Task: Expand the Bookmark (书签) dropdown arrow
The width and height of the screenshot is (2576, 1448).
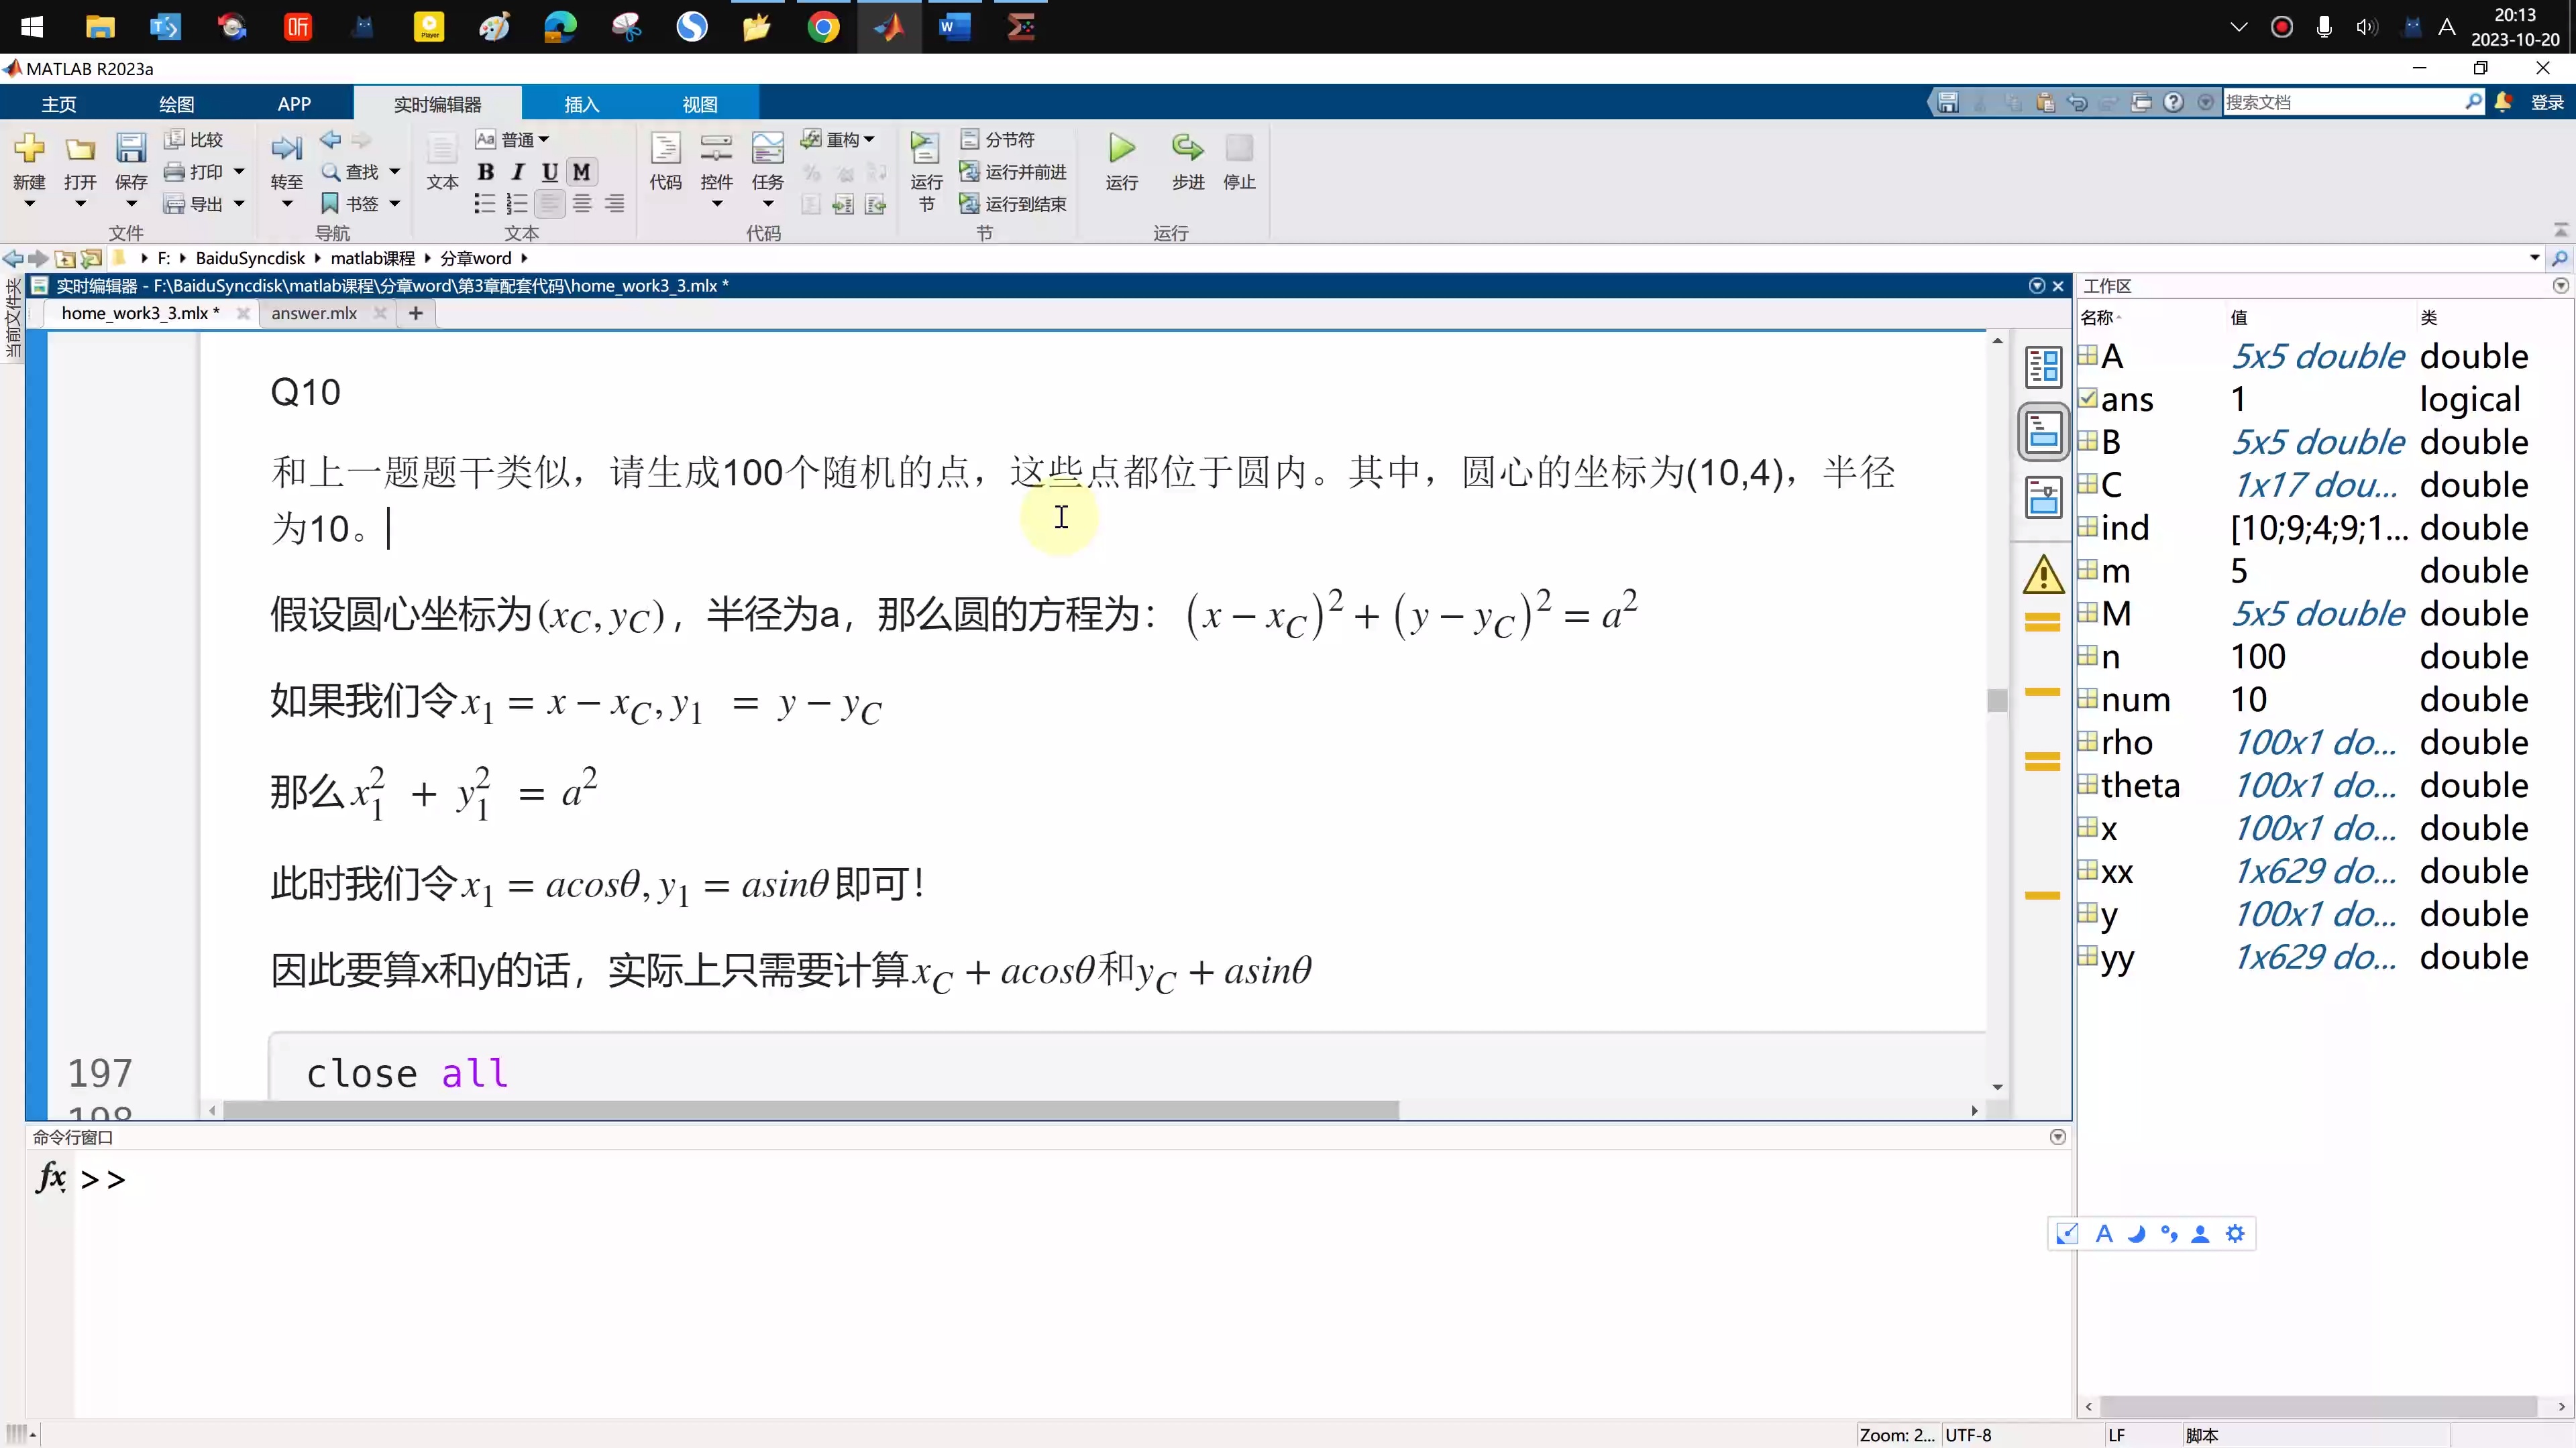Action: [394, 204]
